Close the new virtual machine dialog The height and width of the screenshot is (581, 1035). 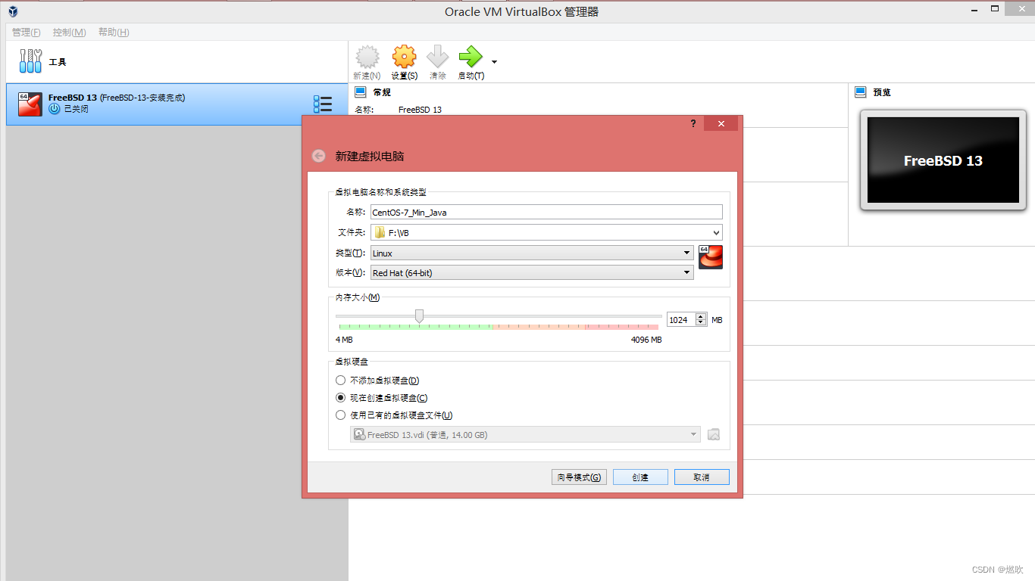(721, 123)
